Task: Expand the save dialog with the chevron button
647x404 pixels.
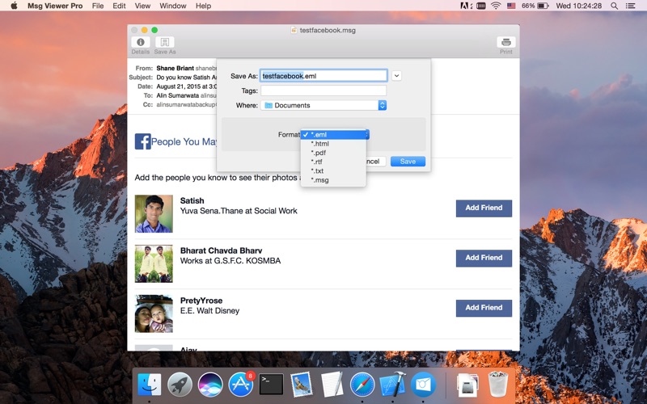Action: click(396, 76)
